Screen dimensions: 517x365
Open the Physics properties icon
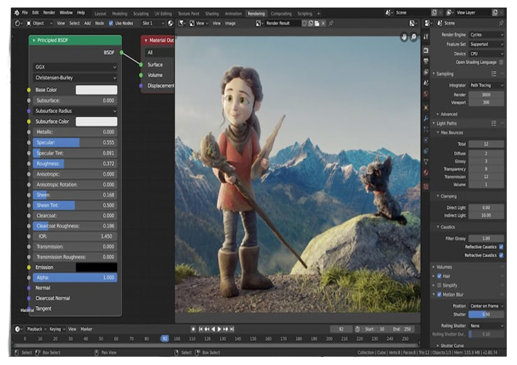coord(426,140)
